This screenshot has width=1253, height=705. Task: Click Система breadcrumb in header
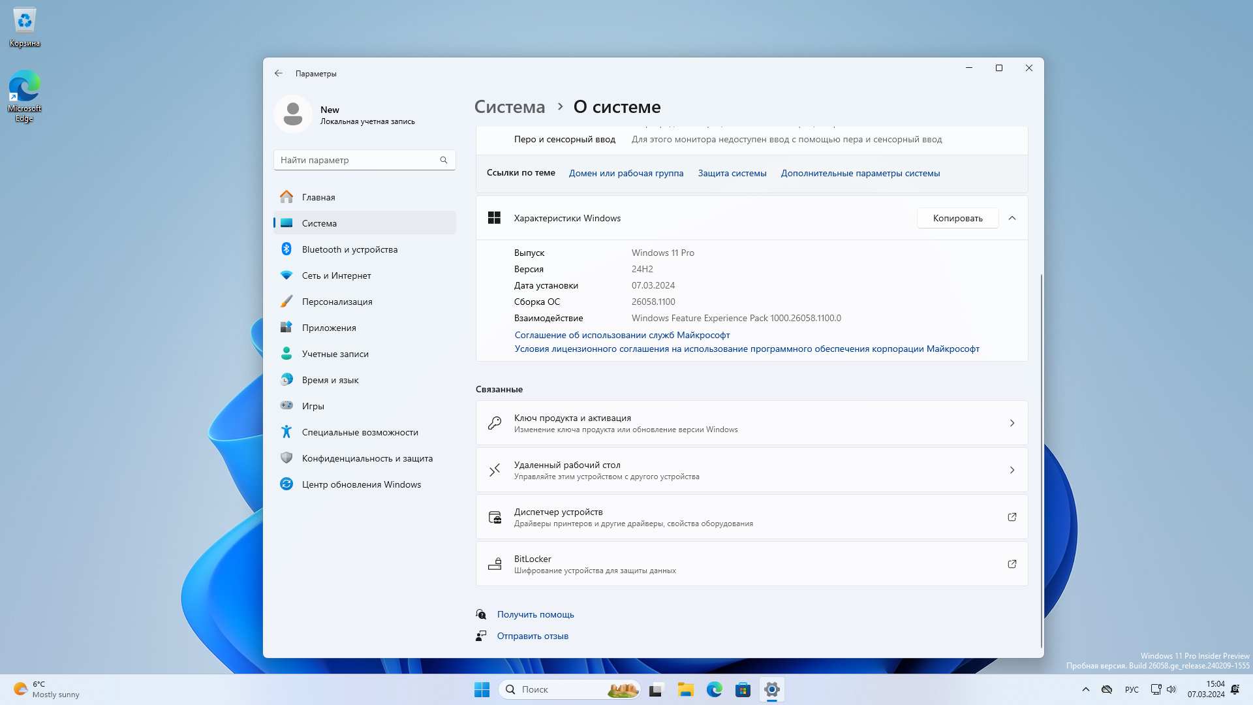point(509,107)
